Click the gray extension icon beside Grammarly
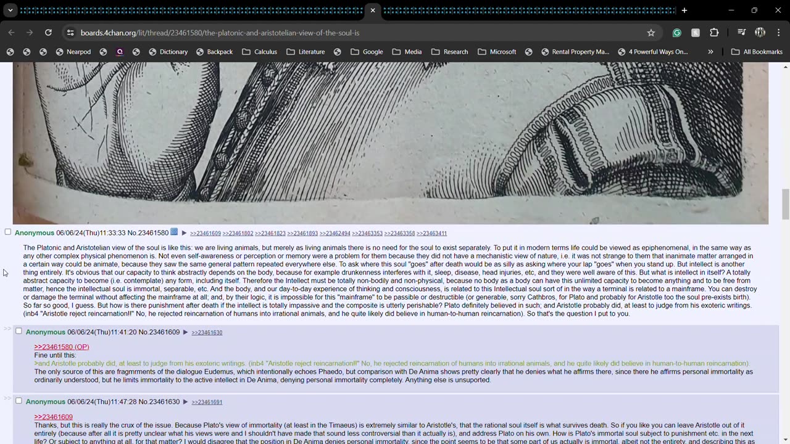The width and height of the screenshot is (790, 444). tap(696, 33)
